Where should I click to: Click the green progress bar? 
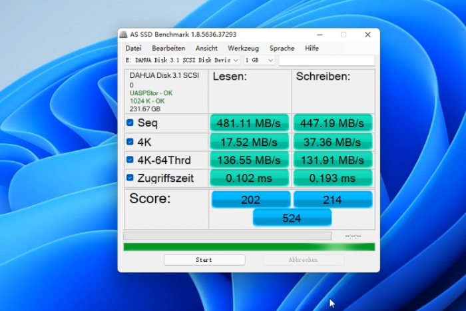click(249, 247)
